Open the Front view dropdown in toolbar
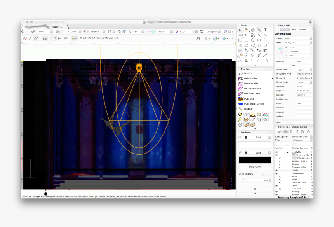 point(165,31)
